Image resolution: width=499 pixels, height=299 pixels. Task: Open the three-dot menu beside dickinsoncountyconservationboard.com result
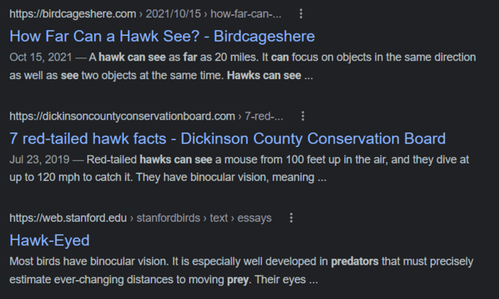point(303,116)
